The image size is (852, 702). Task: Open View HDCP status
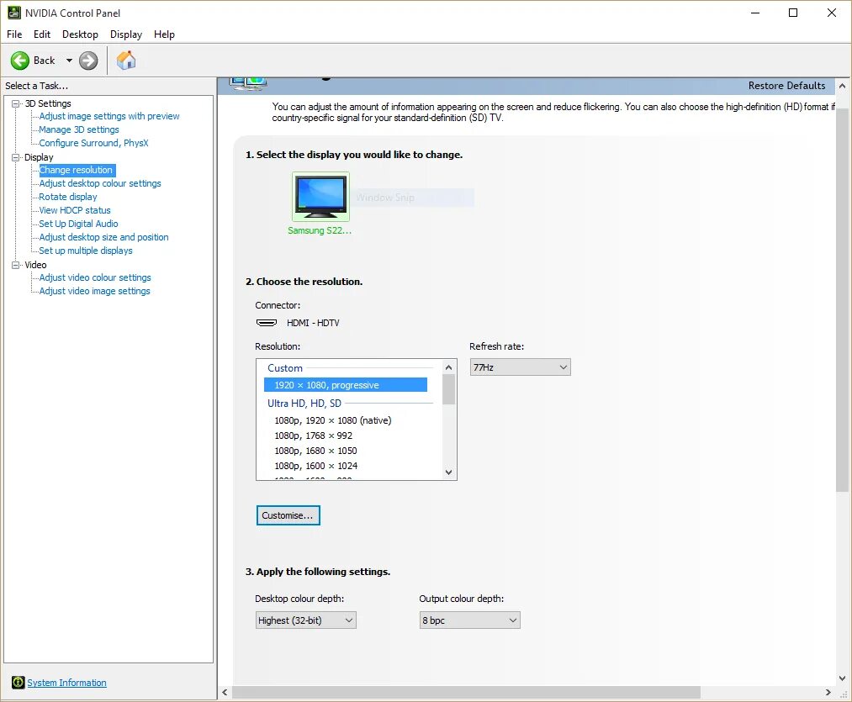75,210
